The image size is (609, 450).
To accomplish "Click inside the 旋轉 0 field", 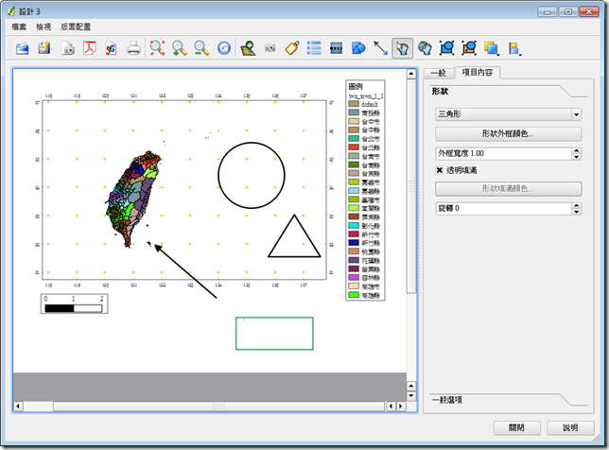I will click(x=503, y=209).
